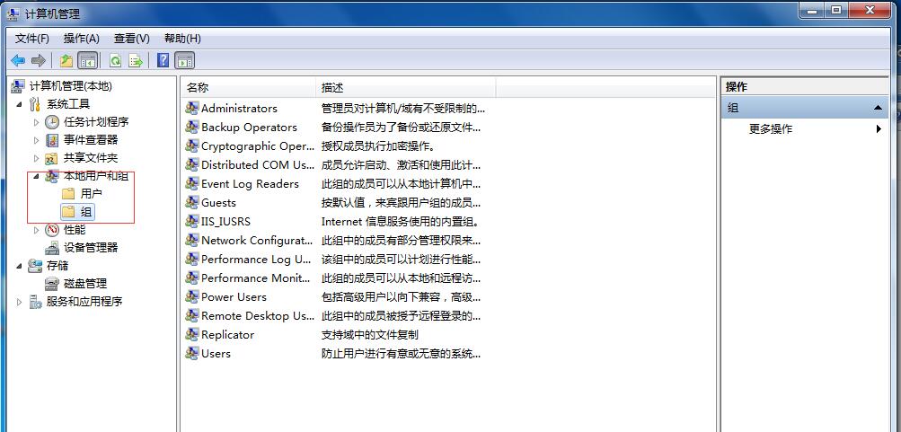The height and width of the screenshot is (432, 901).
Task: Collapse the 本地用户和组 tree node
Action: [36, 176]
